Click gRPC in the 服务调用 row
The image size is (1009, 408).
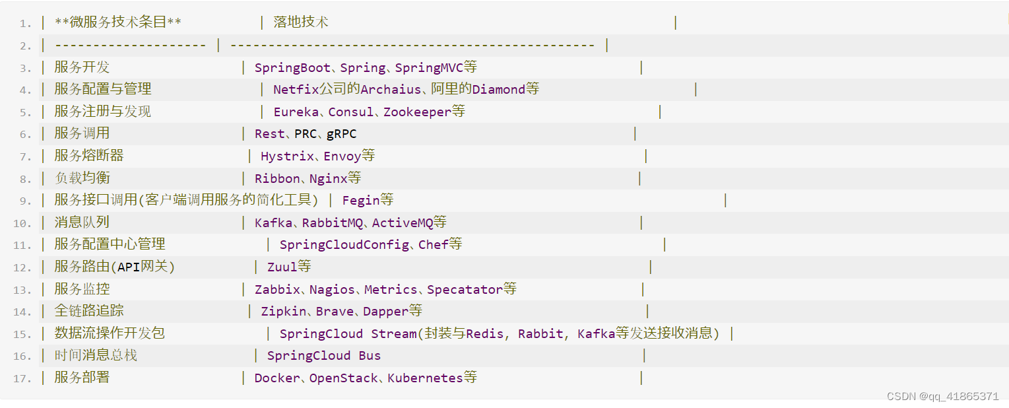(342, 134)
